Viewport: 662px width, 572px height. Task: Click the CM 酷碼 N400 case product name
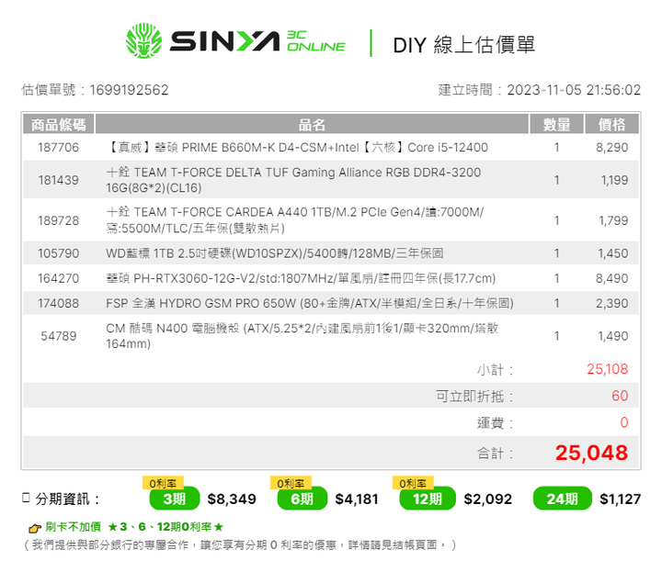(302, 336)
